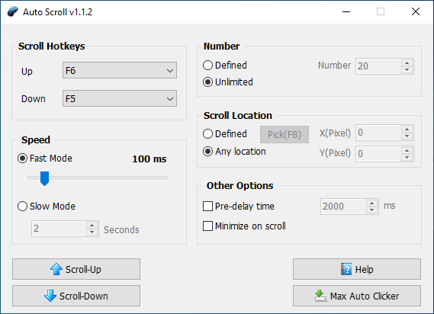Check the Minimize on scroll option
This screenshot has width=434, height=314.
[207, 226]
